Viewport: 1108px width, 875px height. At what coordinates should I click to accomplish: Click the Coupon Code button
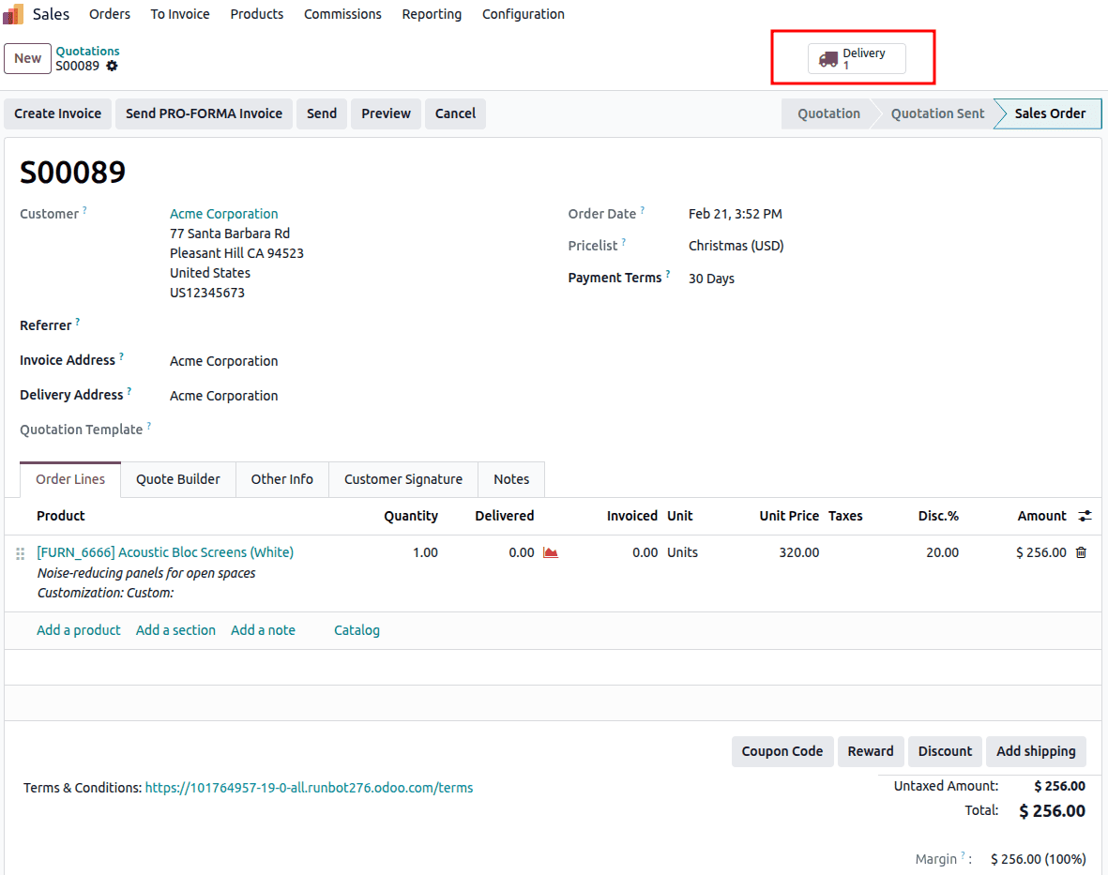[782, 751]
